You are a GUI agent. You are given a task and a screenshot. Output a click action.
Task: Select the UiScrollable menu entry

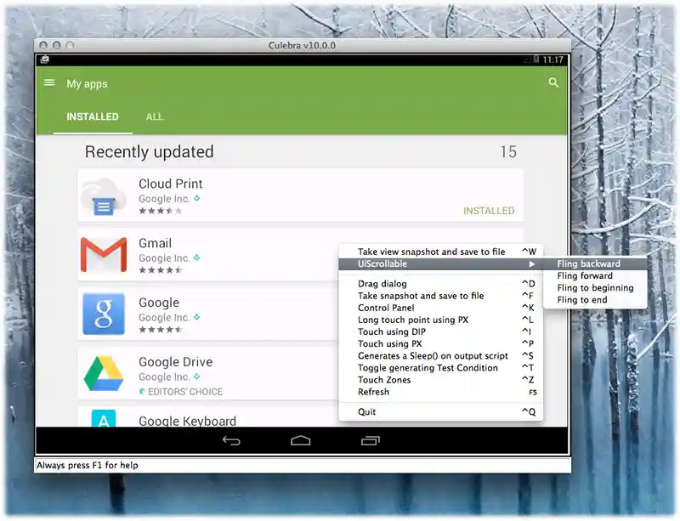[x=440, y=263]
